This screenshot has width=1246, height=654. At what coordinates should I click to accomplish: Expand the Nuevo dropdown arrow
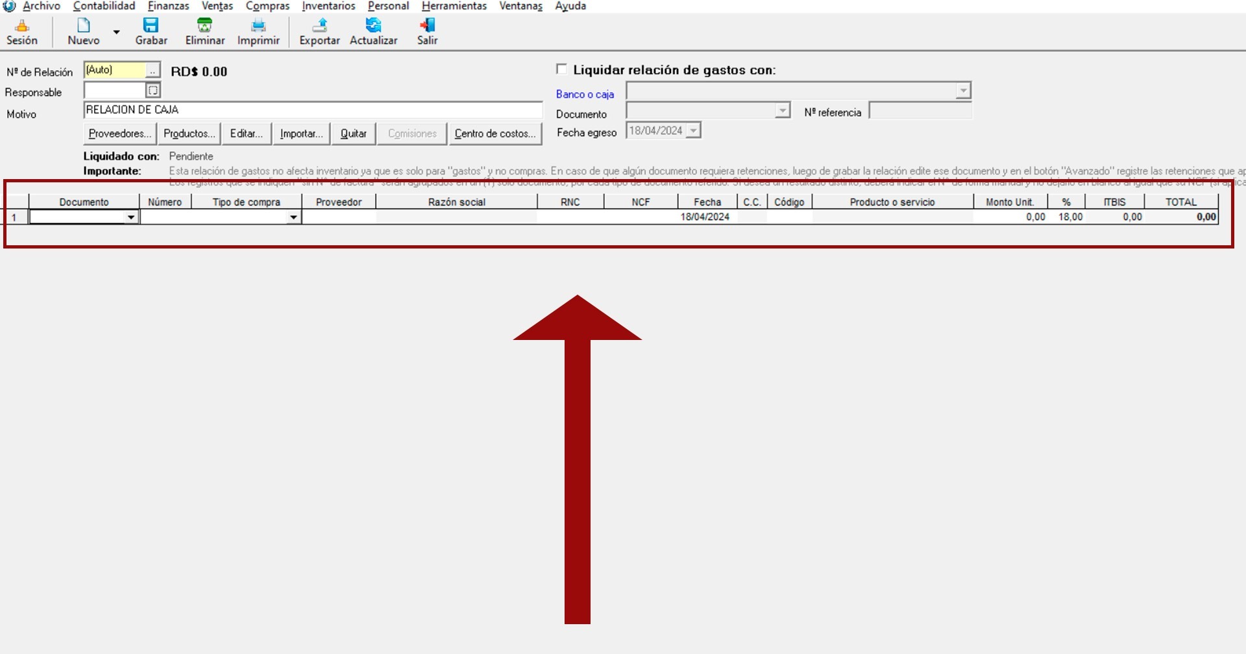point(117,32)
